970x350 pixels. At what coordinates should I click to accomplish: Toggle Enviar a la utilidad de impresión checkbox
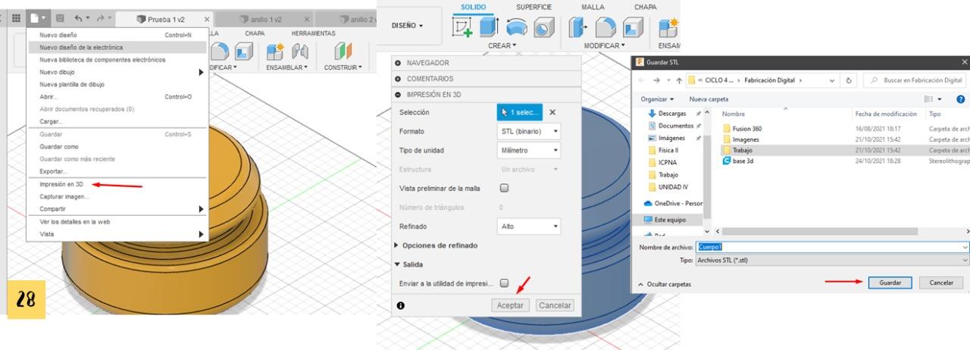pos(505,283)
